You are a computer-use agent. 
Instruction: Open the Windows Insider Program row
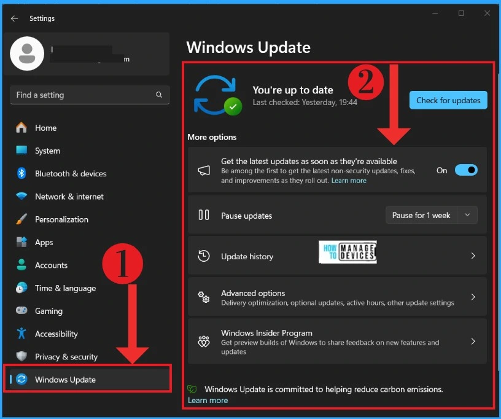337,342
